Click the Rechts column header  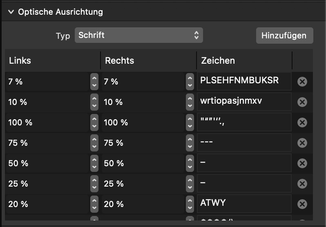148,61
